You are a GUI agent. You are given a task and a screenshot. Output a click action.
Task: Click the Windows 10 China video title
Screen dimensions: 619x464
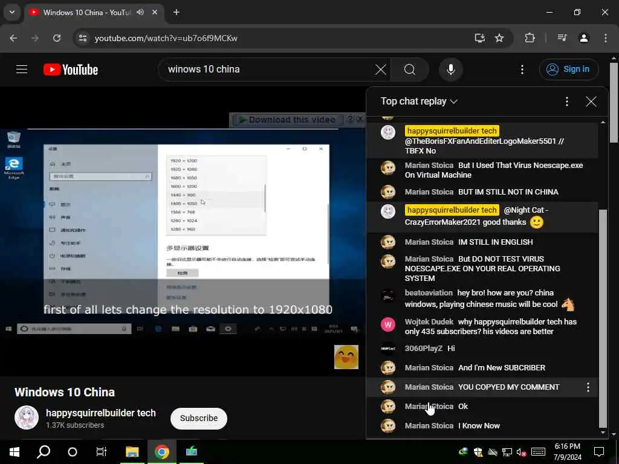(65, 392)
